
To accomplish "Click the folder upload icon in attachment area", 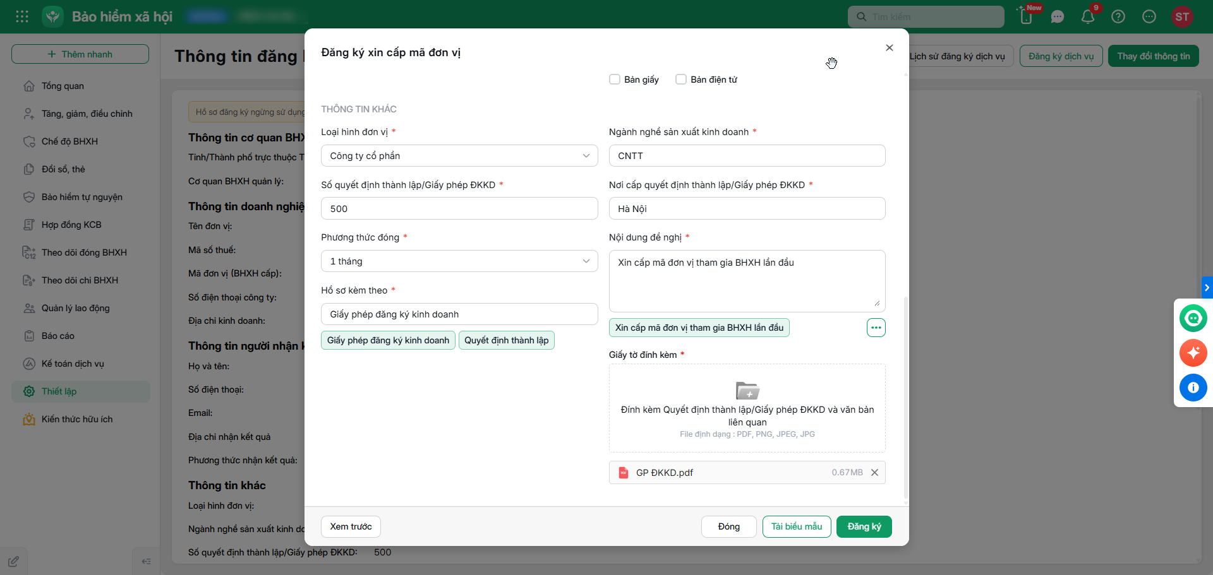I will click(x=747, y=391).
